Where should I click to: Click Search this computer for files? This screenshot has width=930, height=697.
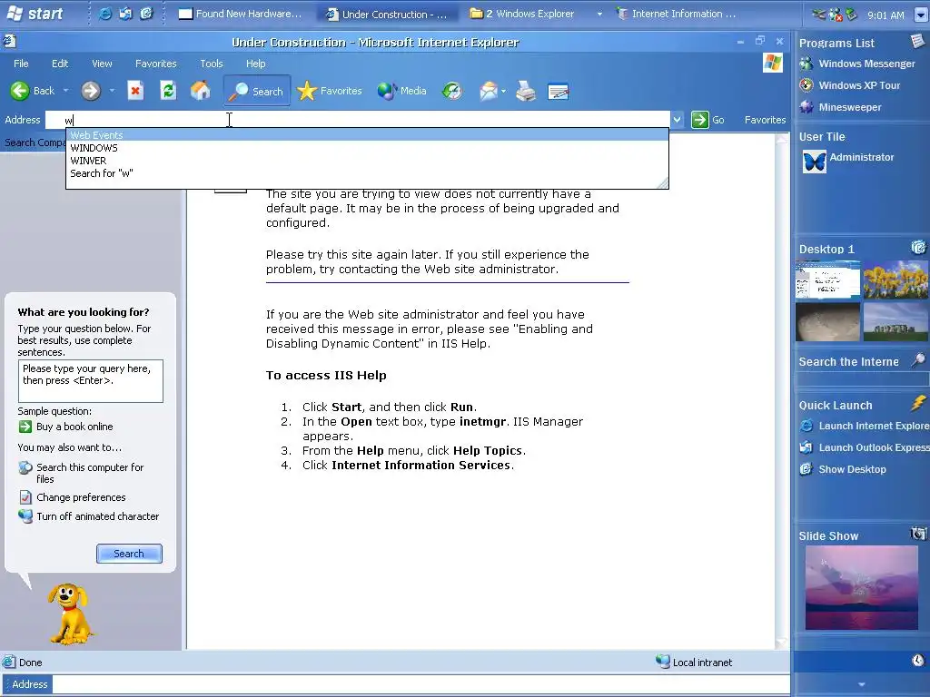pyautogui.click(x=81, y=473)
